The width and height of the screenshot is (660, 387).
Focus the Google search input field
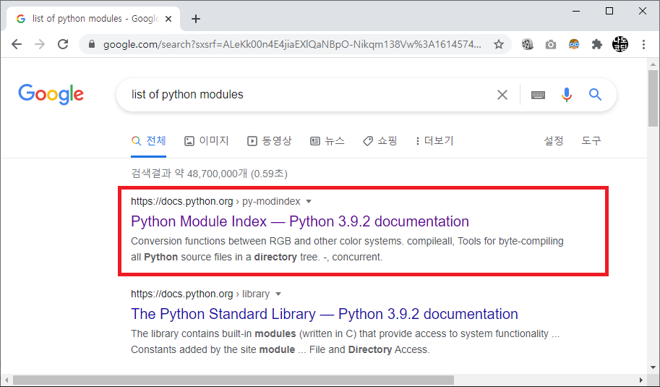[307, 94]
